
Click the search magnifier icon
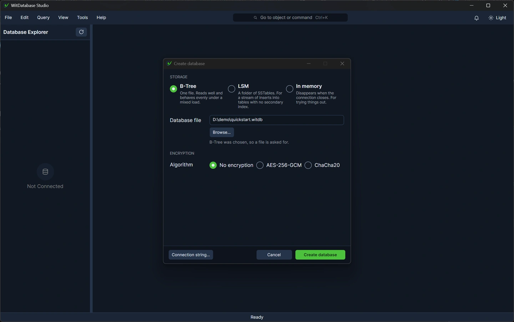coord(255,17)
